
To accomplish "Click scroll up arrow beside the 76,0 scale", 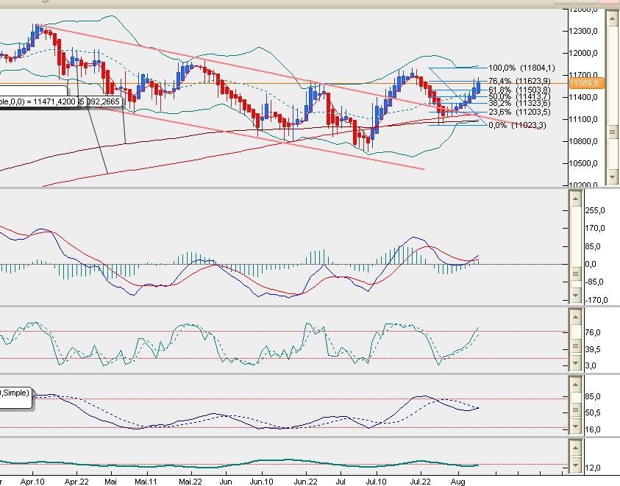I will click(575, 316).
